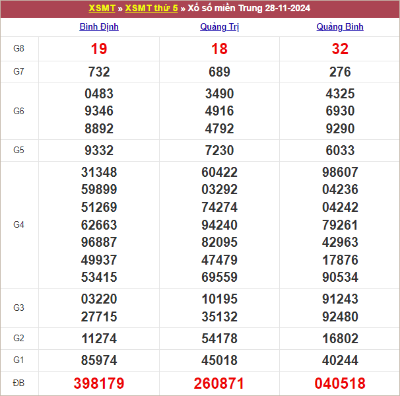This screenshot has height=396, width=400.
Task: Click the G1 row label
Action: [18, 360]
